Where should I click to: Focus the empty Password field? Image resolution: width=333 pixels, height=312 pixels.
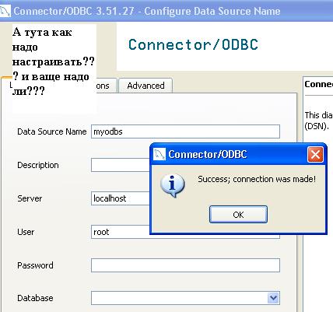[185, 265]
